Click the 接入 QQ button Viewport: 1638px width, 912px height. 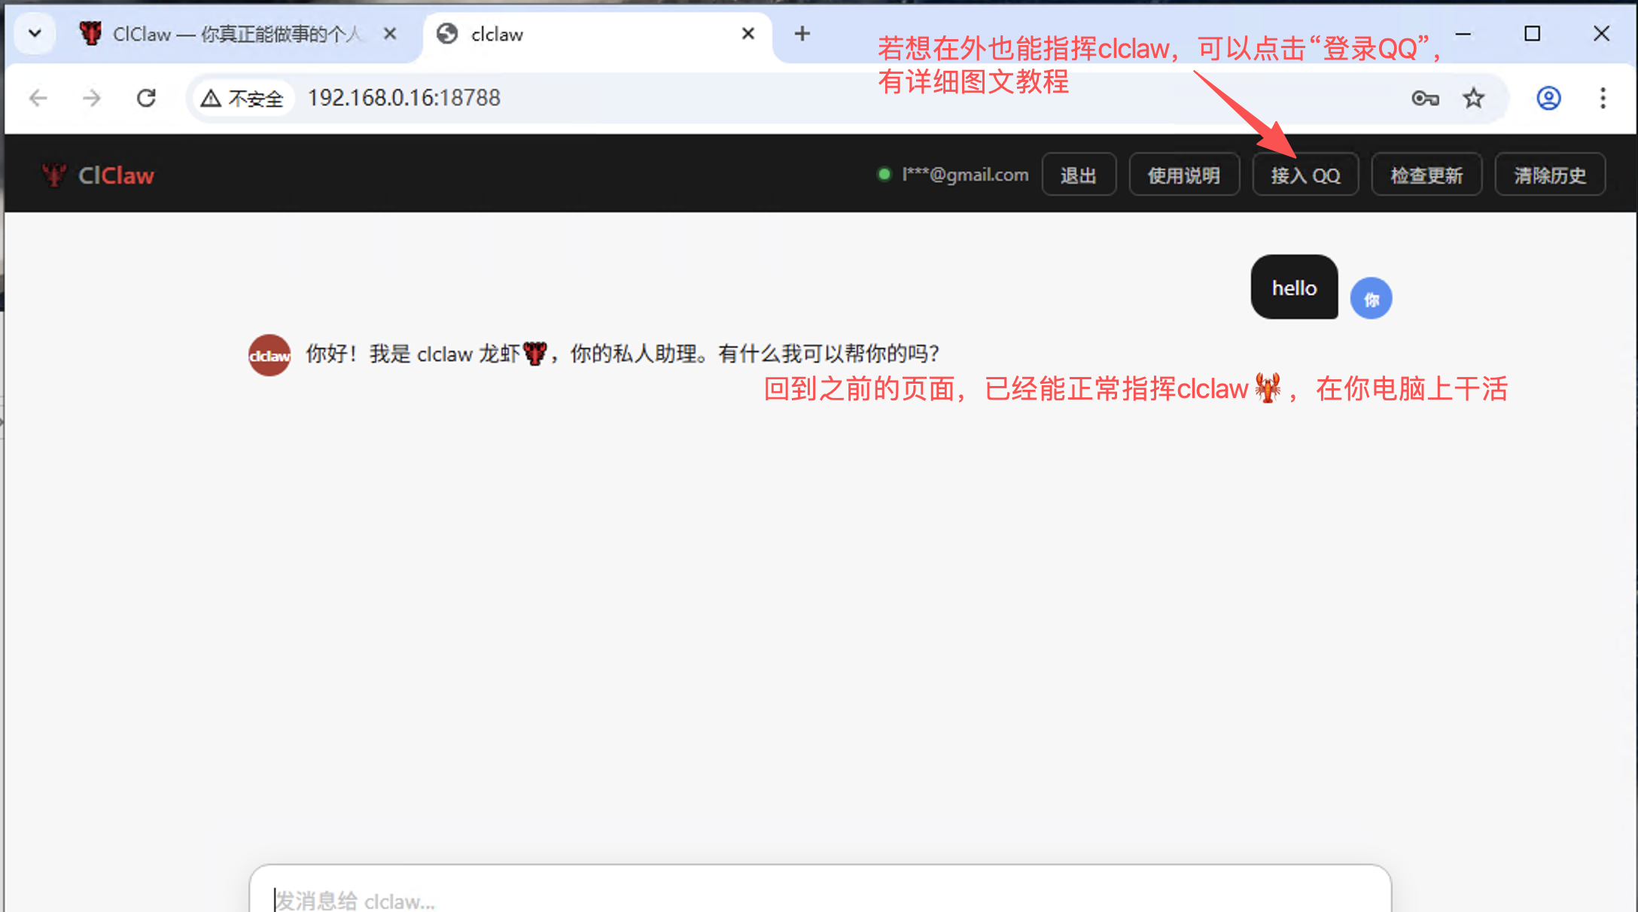(x=1305, y=175)
